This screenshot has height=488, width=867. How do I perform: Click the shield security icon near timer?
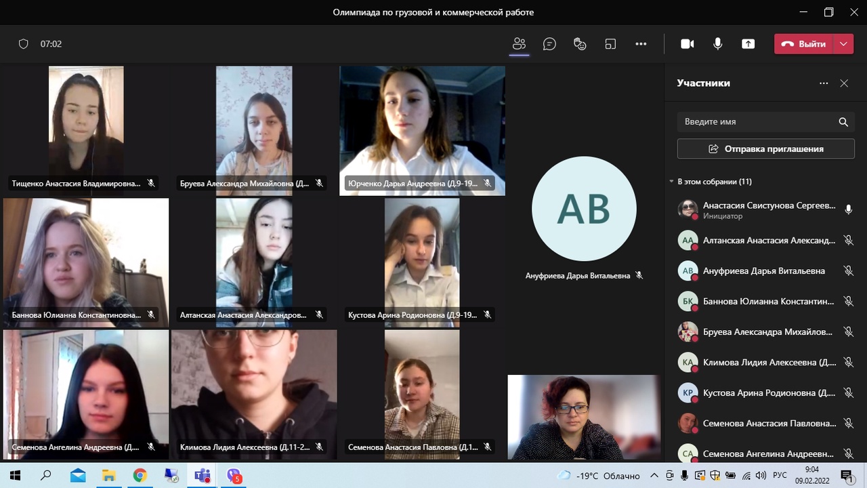[x=24, y=44]
